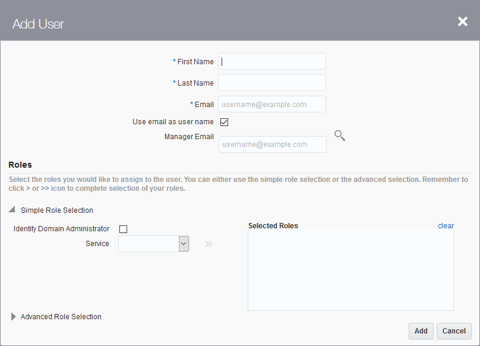
Task: Click the Service combo box text area
Action: coord(149,244)
